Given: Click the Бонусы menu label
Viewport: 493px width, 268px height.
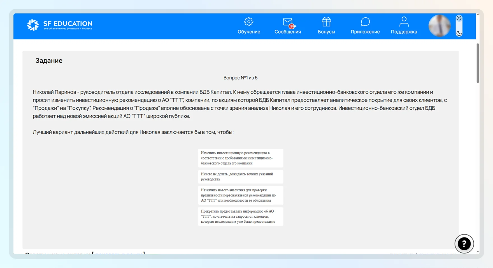Looking at the screenshot, I should (326, 32).
